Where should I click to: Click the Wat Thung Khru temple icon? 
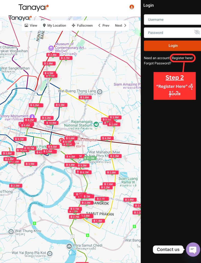pos(11,232)
